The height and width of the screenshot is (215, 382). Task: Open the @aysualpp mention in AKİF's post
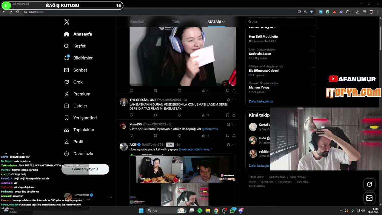pos(187,149)
